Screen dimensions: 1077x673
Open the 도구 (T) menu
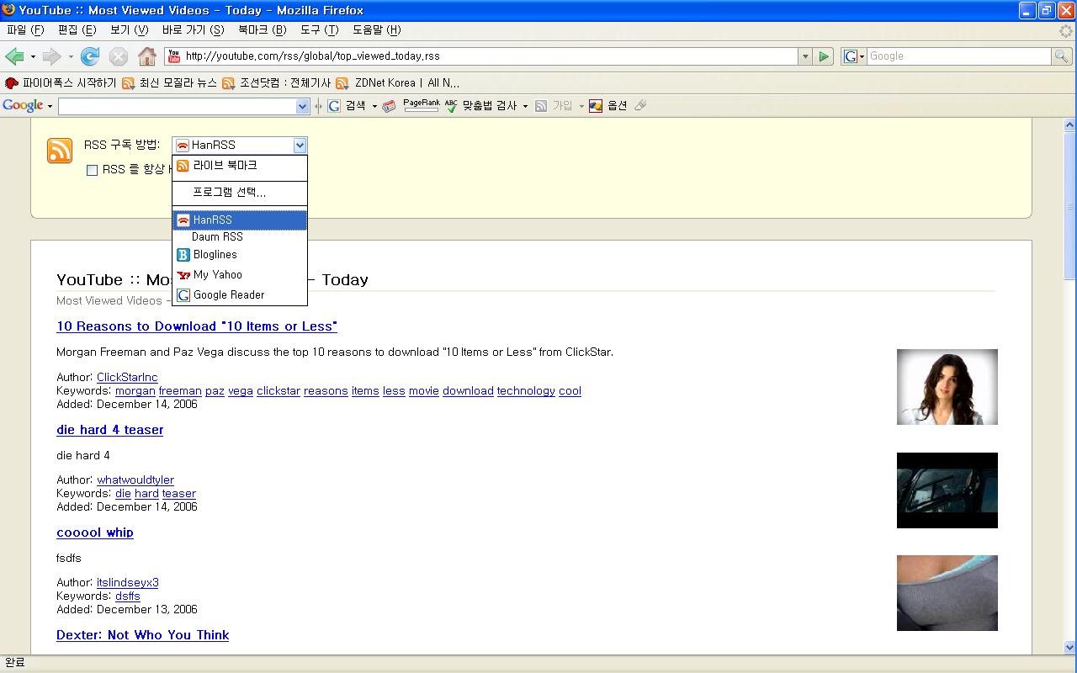319,29
